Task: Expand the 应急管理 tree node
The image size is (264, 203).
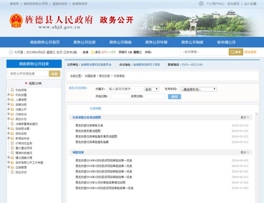Action: 8,167
